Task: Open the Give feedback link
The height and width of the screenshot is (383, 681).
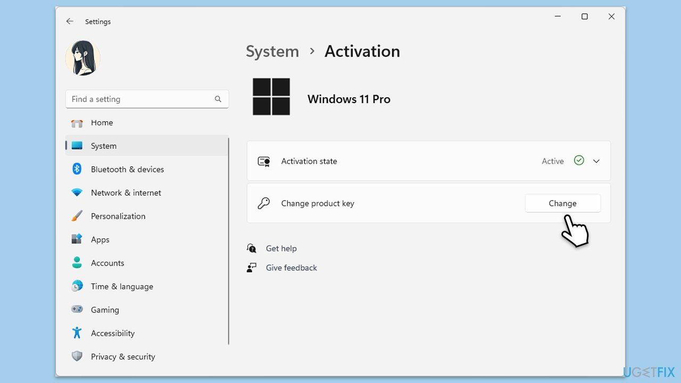Action: 291,268
